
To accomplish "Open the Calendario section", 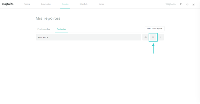I will tap(83, 4).
